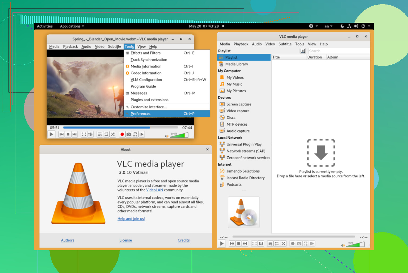Open Help menu in the playlist window
The width and height of the screenshot is (408, 273).
324,44
